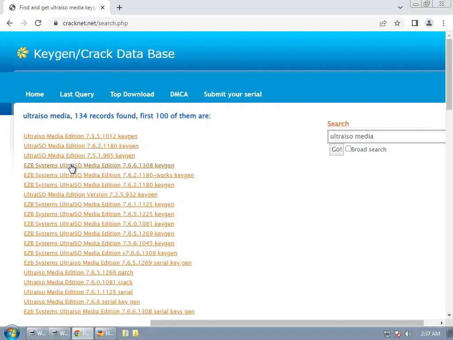Viewport: 453px width, 340px height.
Task: Share this page via share icon
Action: pyautogui.click(x=383, y=23)
